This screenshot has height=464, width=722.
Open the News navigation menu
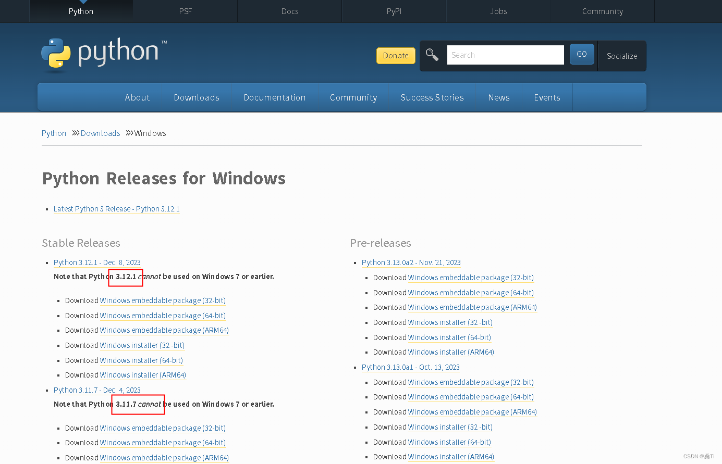[499, 97]
